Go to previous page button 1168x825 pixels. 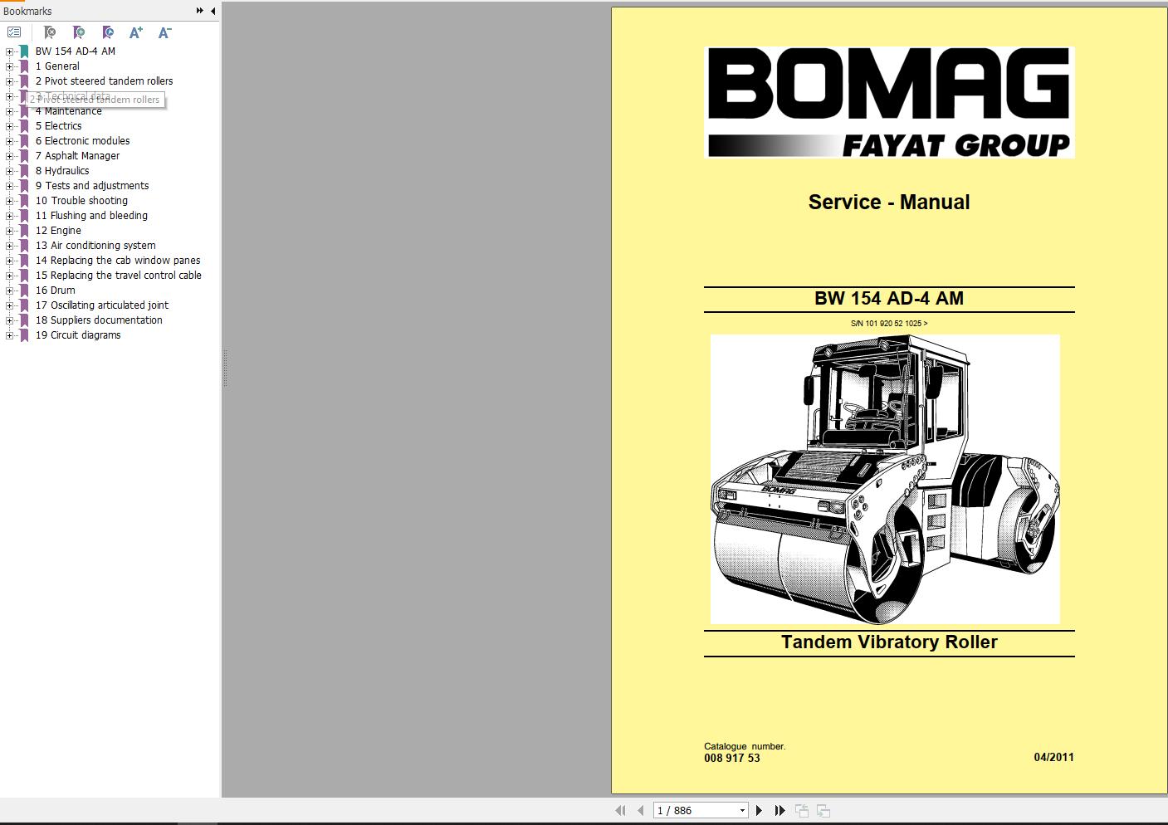pos(640,810)
